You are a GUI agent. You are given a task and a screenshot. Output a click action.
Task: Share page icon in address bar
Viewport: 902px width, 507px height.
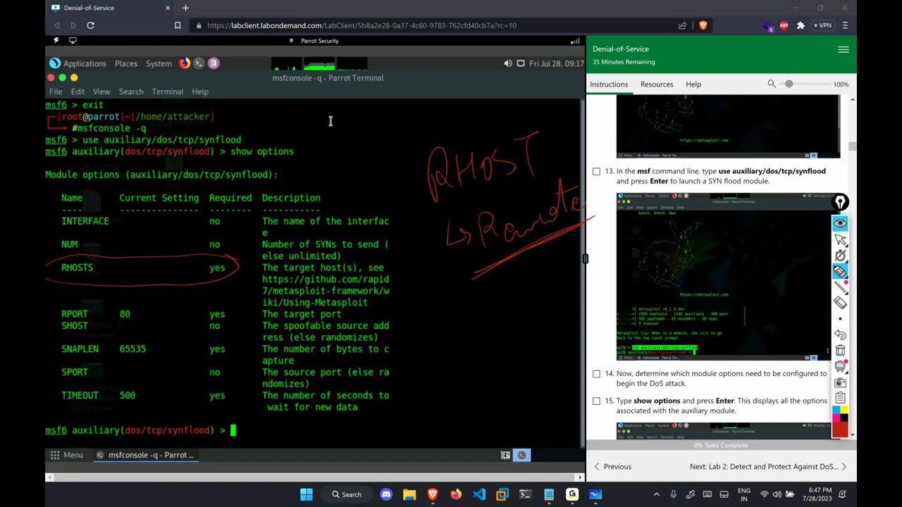(x=682, y=25)
